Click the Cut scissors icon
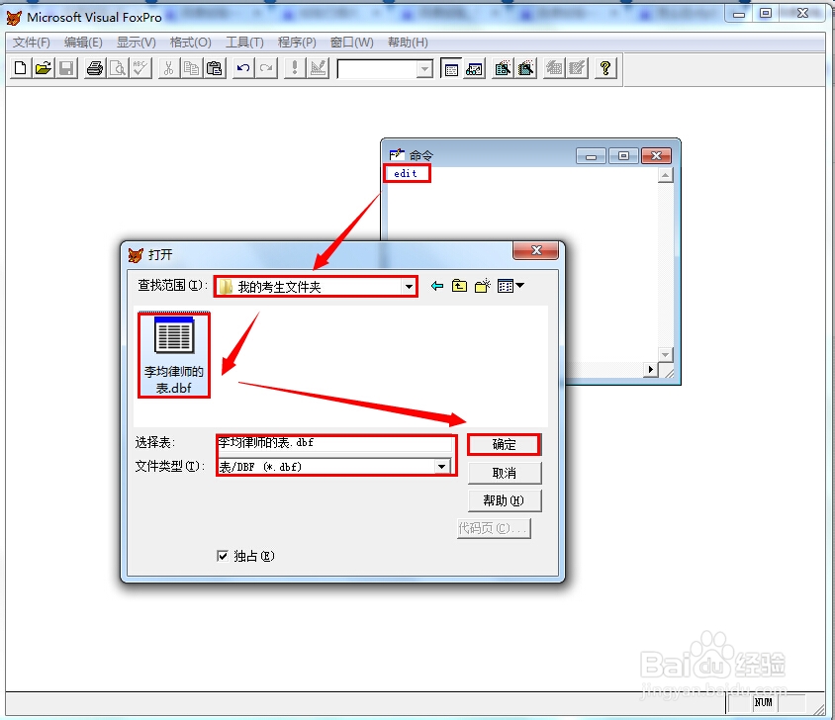Screen dimensions: 835x720 [168, 68]
